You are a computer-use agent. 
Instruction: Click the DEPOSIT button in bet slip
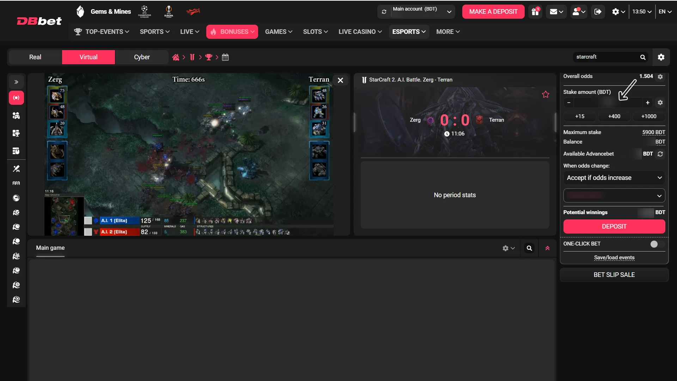(x=614, y=226)
